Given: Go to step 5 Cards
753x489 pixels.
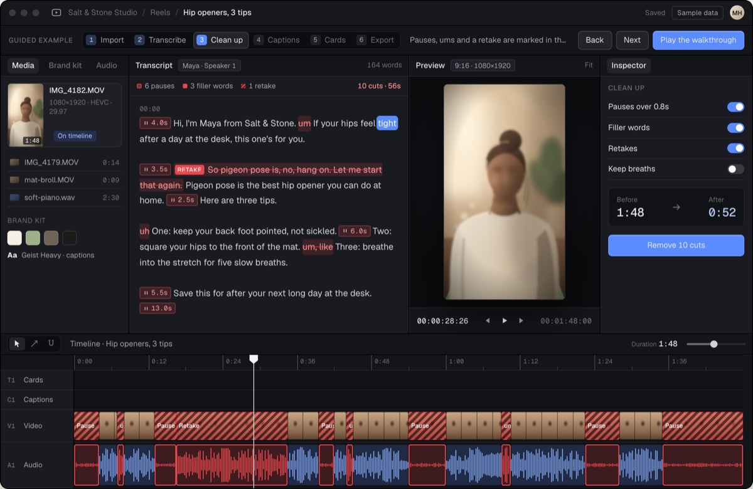Looking at the screenshot, I should pos(328,40).
